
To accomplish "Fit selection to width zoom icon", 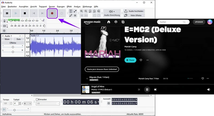I will point(90,11).
